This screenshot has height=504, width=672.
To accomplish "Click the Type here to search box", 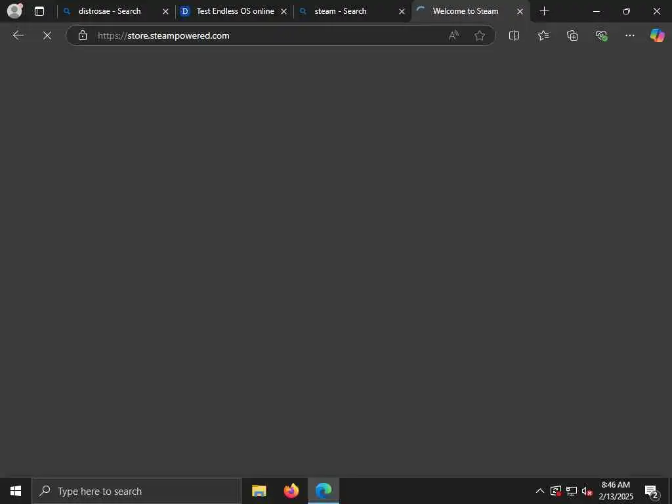I will [136, 491].
